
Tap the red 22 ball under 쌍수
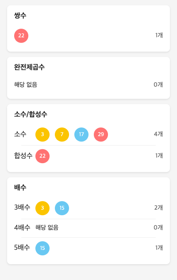pyautogui.click(x=21, y=36)
